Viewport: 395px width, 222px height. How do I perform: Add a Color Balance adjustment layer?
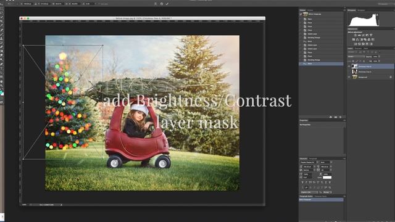point(357,39)
